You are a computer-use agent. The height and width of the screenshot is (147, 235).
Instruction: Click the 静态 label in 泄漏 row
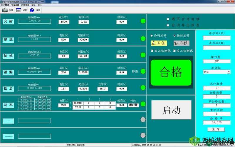coord(135,71)
